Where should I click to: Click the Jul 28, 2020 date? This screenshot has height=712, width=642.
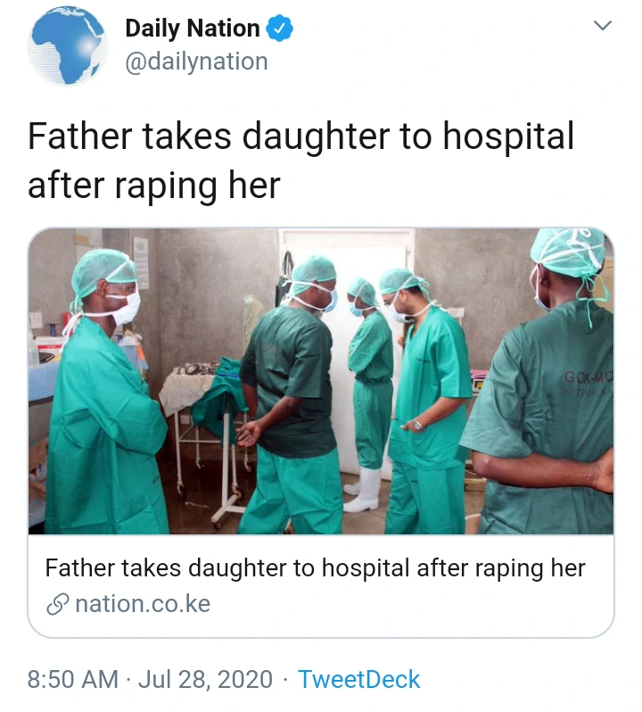click(206, 679)
